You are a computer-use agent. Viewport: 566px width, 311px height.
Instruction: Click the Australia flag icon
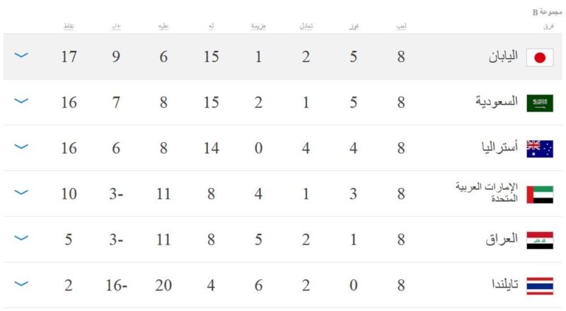tap(540, 148)
